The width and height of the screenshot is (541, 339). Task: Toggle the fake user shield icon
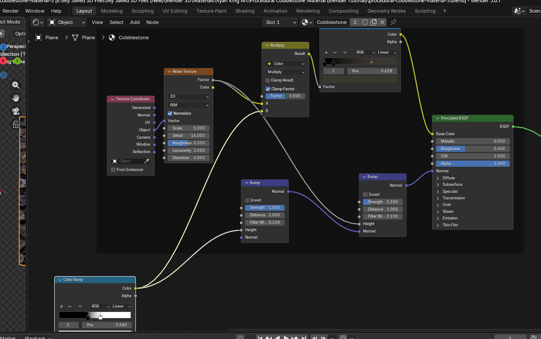365,22
